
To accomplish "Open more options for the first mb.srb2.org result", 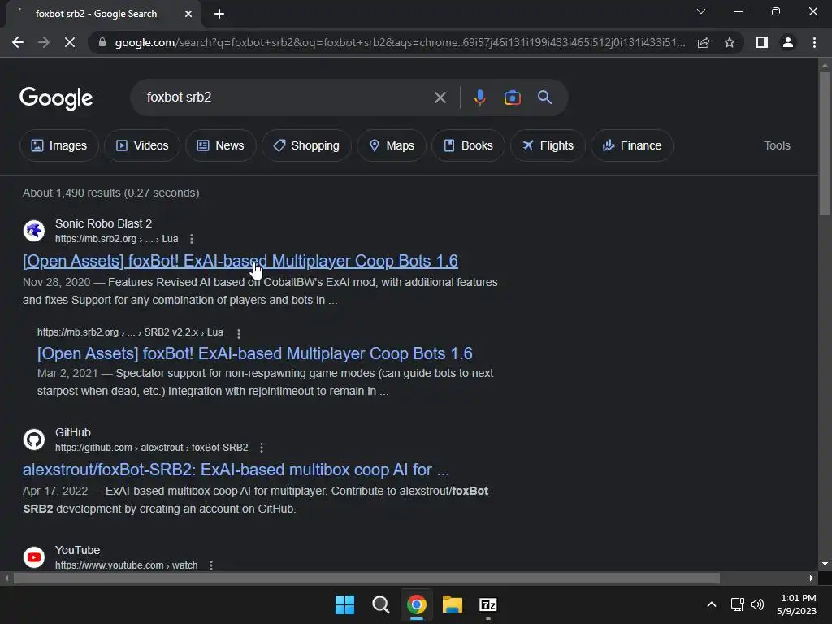I will (x=192, y=240).
